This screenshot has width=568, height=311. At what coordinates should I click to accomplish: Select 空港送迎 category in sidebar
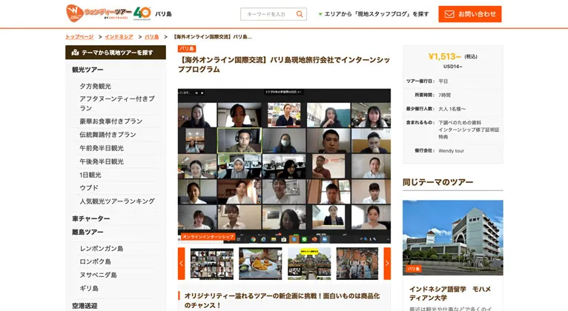85,306
